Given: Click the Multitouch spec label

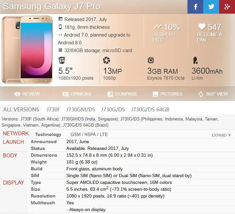Looking at the screenshot, I should (43, 203).
